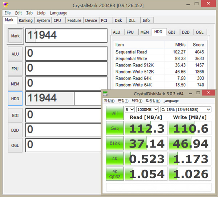Image resolution: width=218 pixels, height=197 pixels.
Task: Switch to the System tab
Action: (43, 20)
